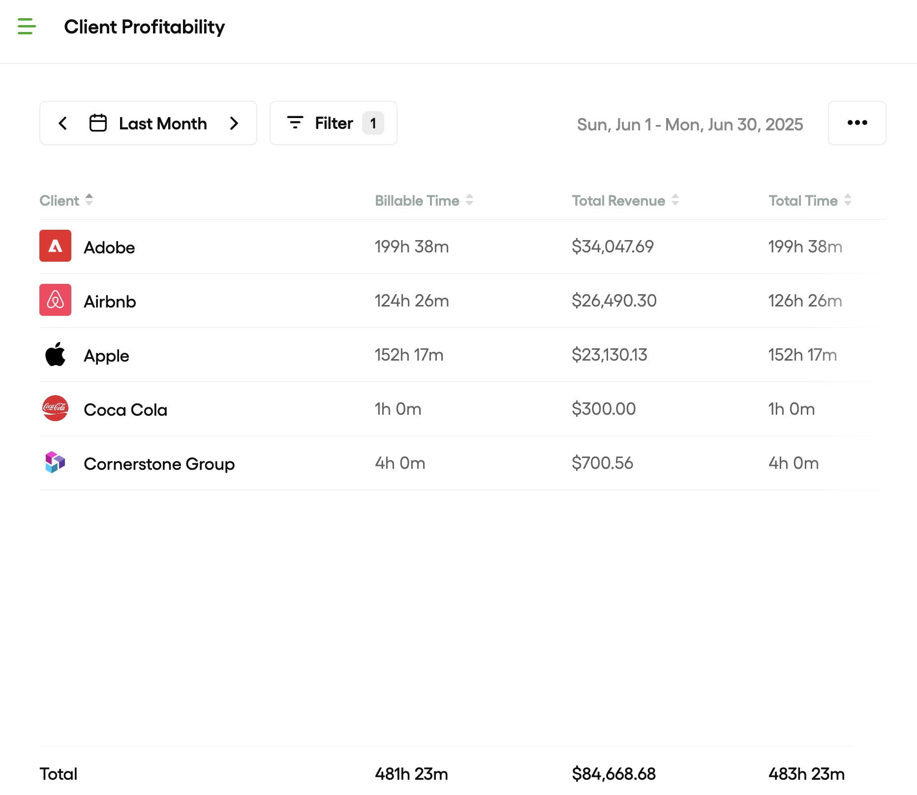
Task: Open the Filter button
Action: pyautogui.click(x=334, y=123)
